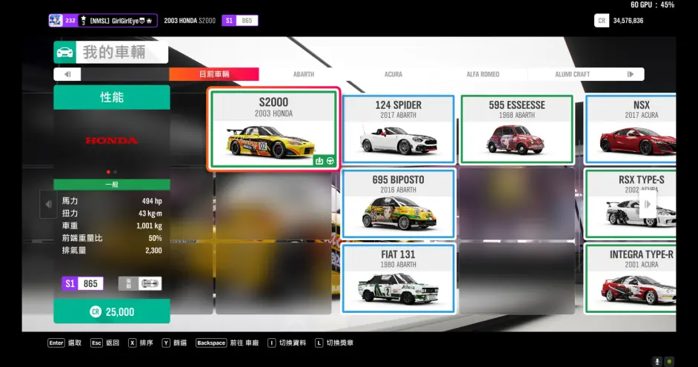Viewport: 698px width, 367px height.
Task: Click the 前端重量比 50% row
Action: pos(112,238)
